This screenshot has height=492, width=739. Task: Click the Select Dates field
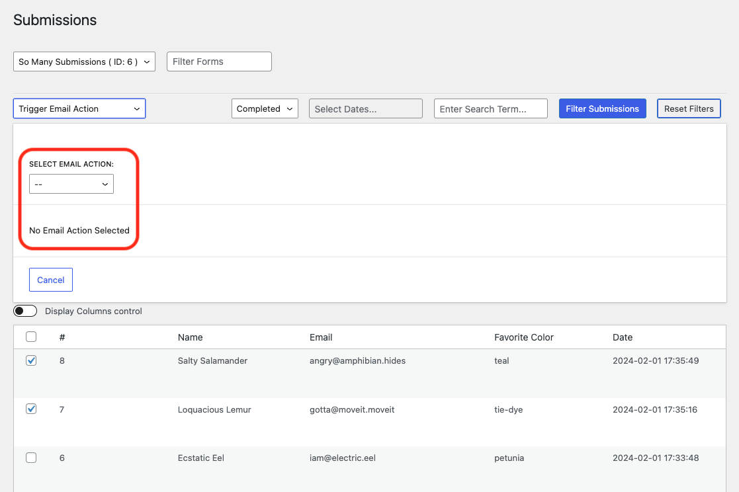[365, 108]
